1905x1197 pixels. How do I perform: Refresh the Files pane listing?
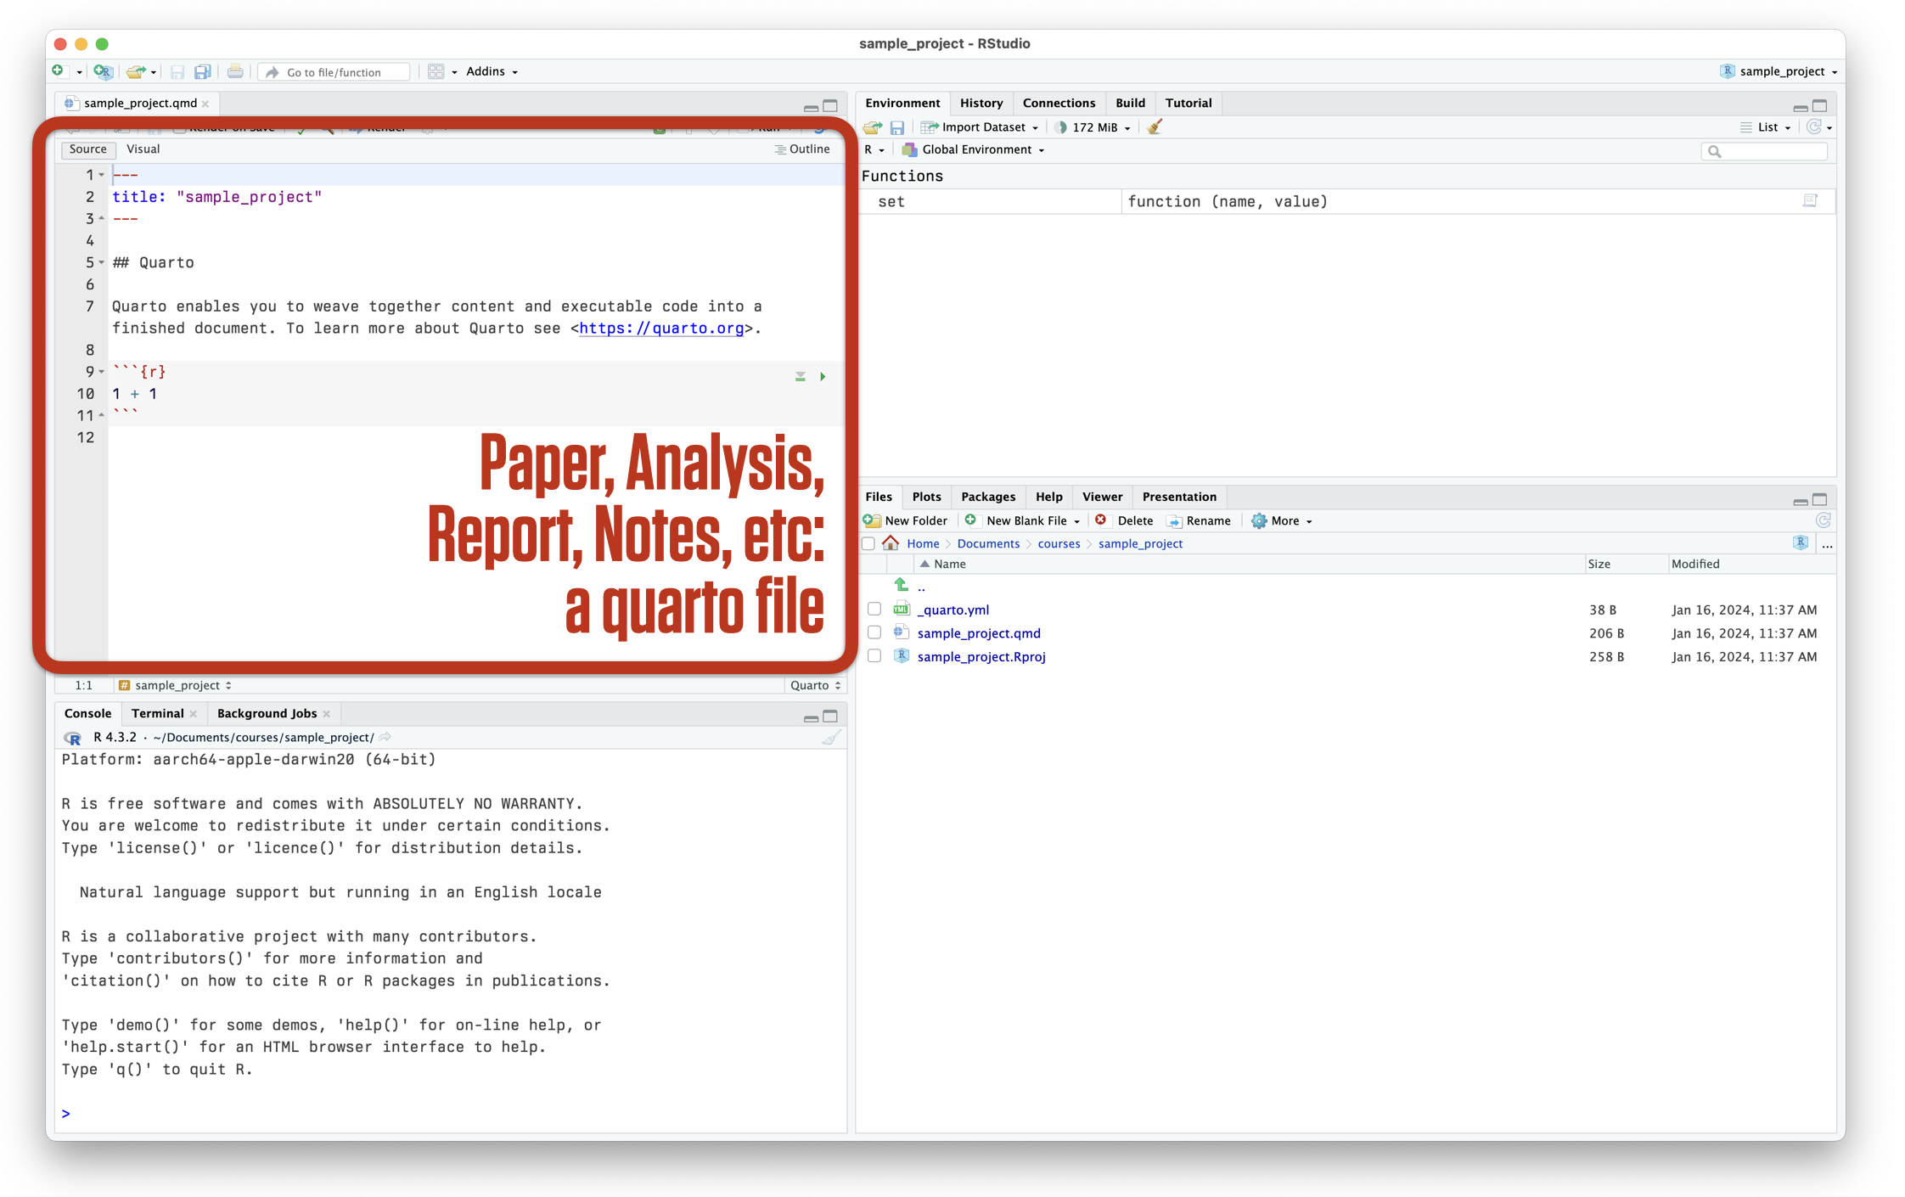pos(1824,520)
